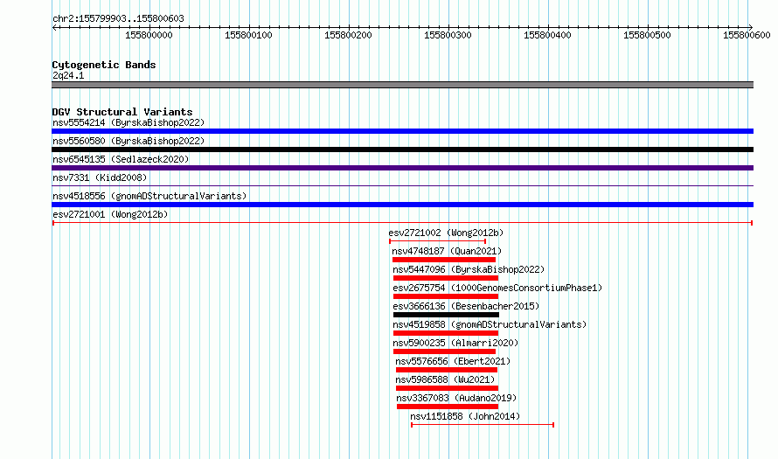Open nsv5576656 (Ebert2021) variant label
The height and width of the screenshot is (459, 778).
pos(453,361)
